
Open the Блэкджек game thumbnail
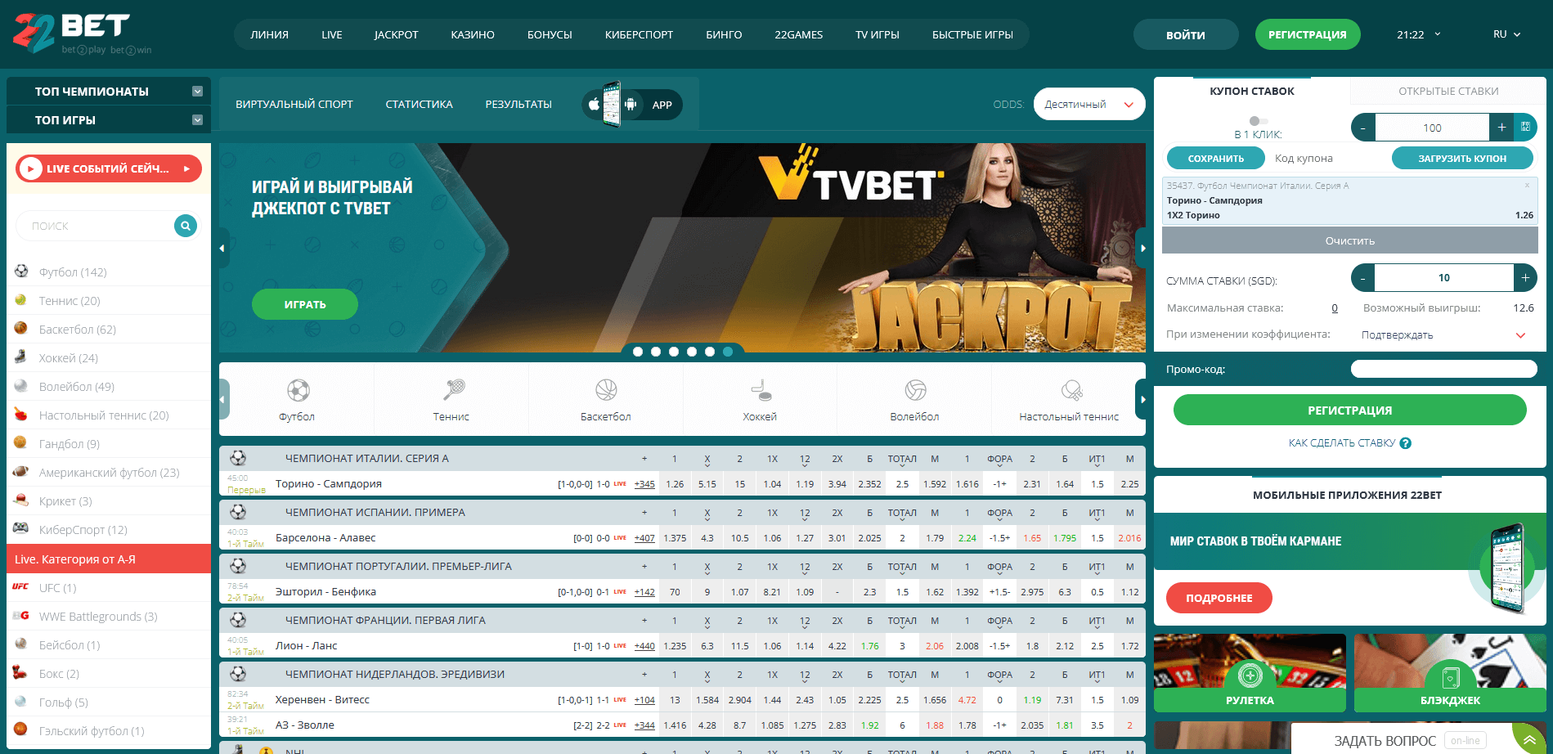(x=1450, y=673)
